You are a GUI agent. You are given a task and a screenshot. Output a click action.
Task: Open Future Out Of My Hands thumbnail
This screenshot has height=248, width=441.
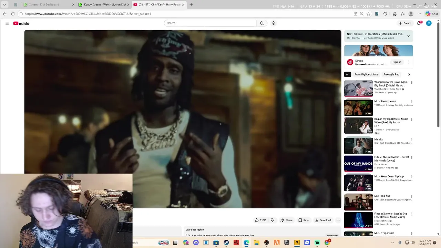[x=358, y=164]
